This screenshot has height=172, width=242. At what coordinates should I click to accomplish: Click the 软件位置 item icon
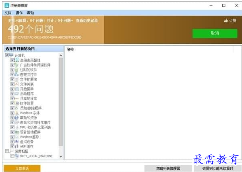point(17,103)
